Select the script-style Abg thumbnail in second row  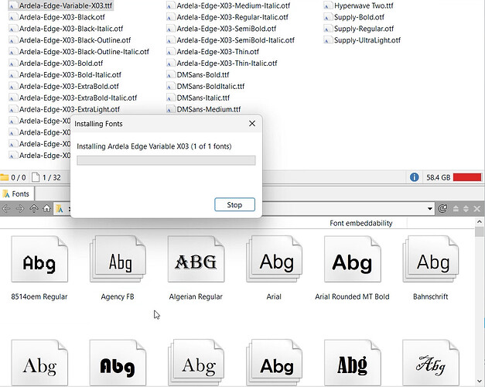coord(431,362)
